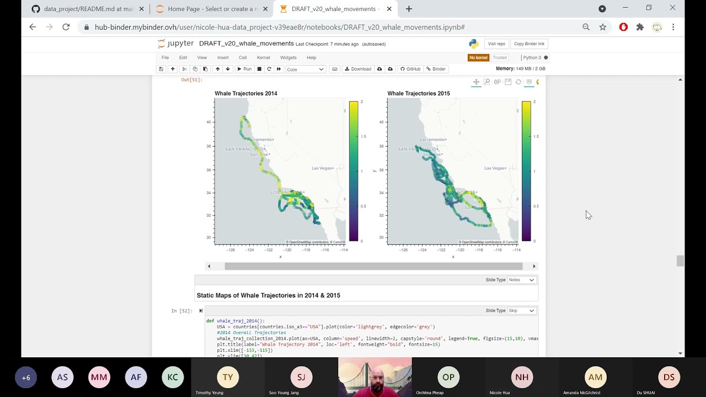
Task: Go back in browser history
Action: [33, 26]
